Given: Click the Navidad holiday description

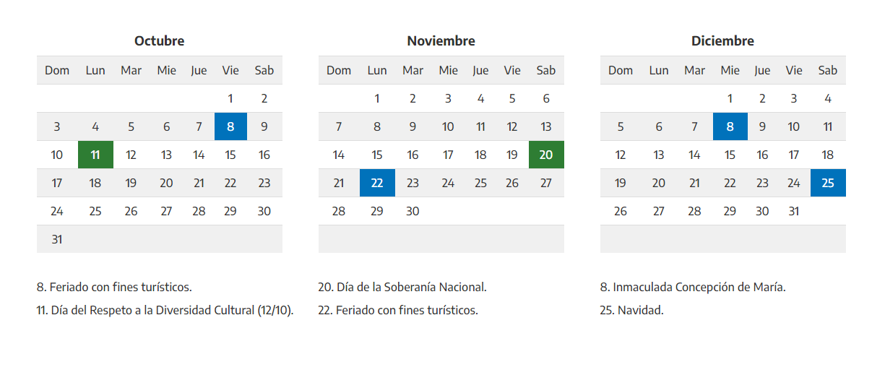Looking at the screenshot, I should point(631,310).
